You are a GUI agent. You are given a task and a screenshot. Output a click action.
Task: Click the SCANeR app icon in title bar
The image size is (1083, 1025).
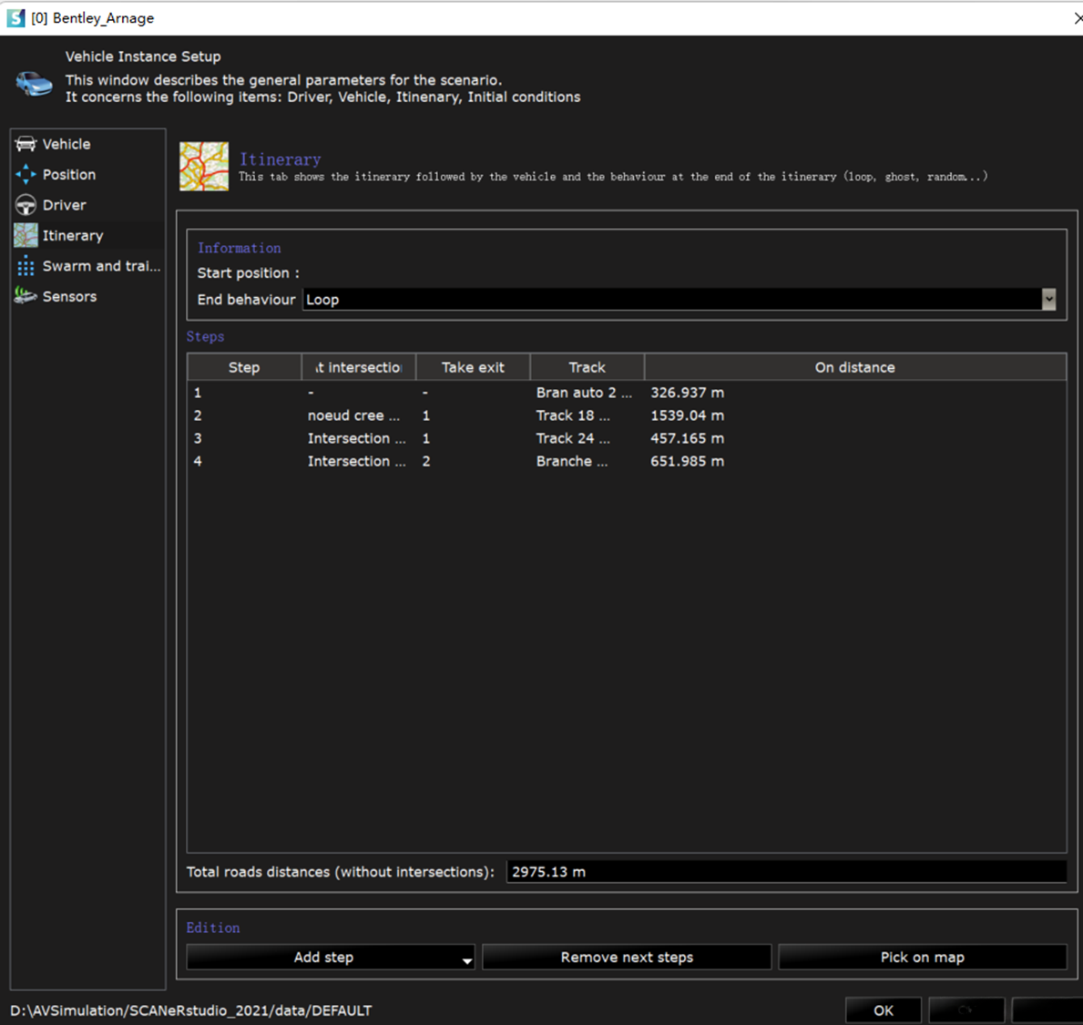pyautogui.click(x=15, y=18)
